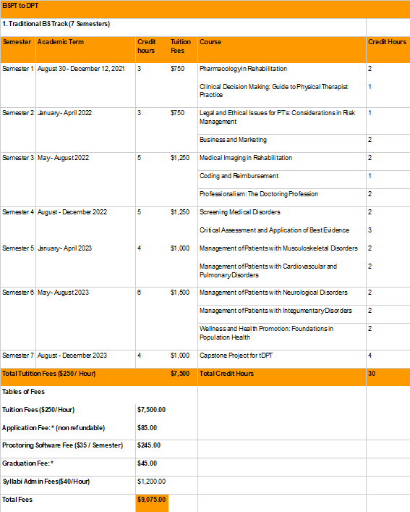
Task: Click 'Legal and Ethical Issues for PTs' course
Action: (x=277, y=117)
